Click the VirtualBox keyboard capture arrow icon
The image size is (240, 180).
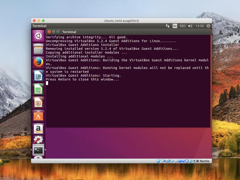(194, 161)
